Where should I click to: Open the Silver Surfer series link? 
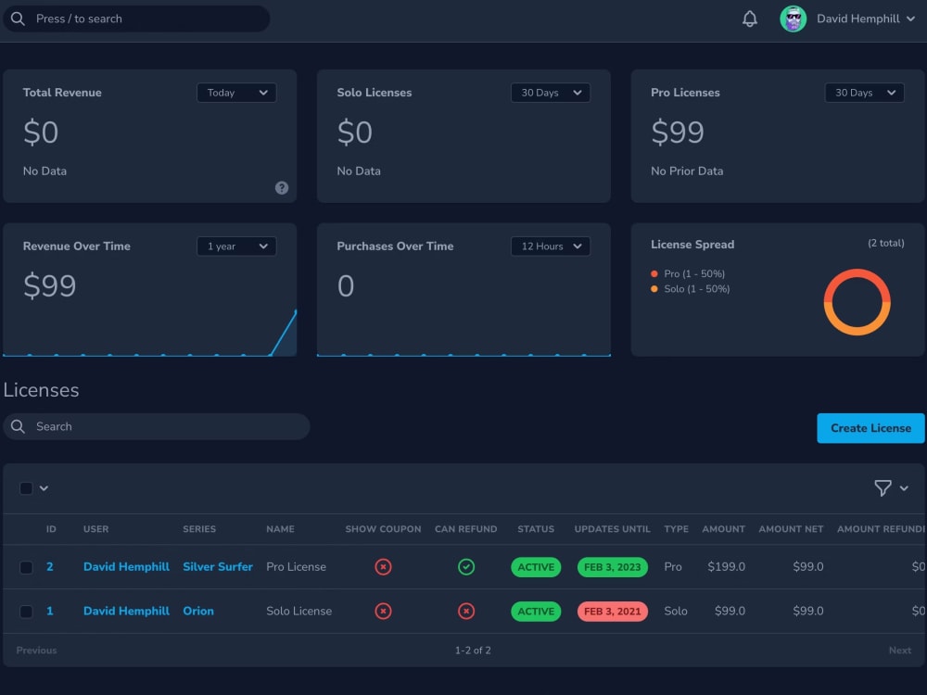(x=218, y=565)
